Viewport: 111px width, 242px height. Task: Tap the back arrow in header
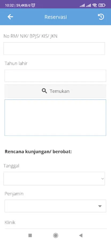pos(10,17)
